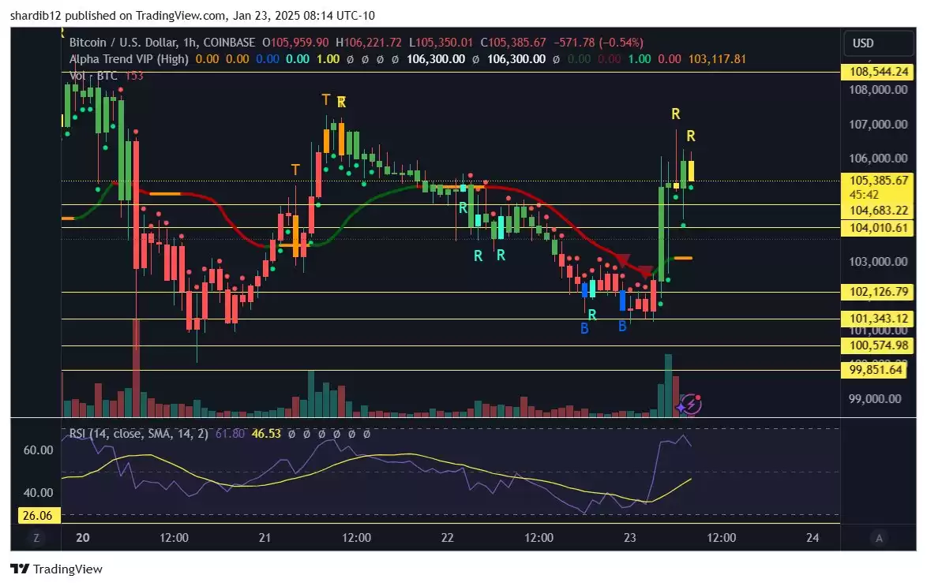Click the Z timezone button

click(36, 538)
